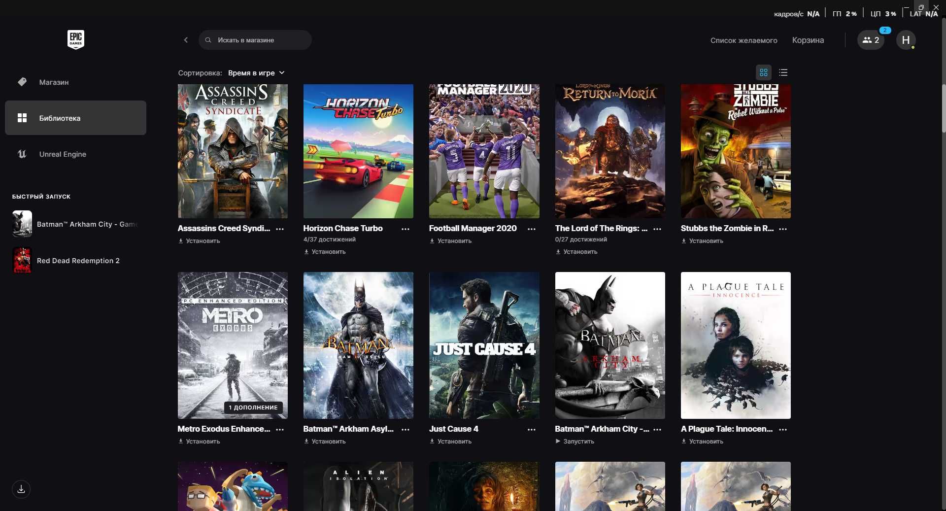The image size is (946, 511).
Task: Click the search field in the store
Action: coord(255,40)
